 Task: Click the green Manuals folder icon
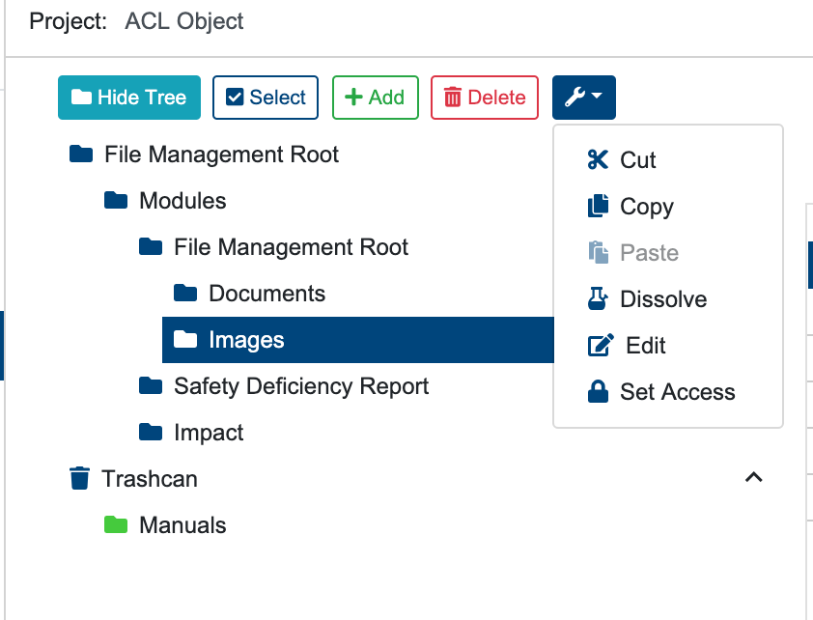(x=116, y=524)
